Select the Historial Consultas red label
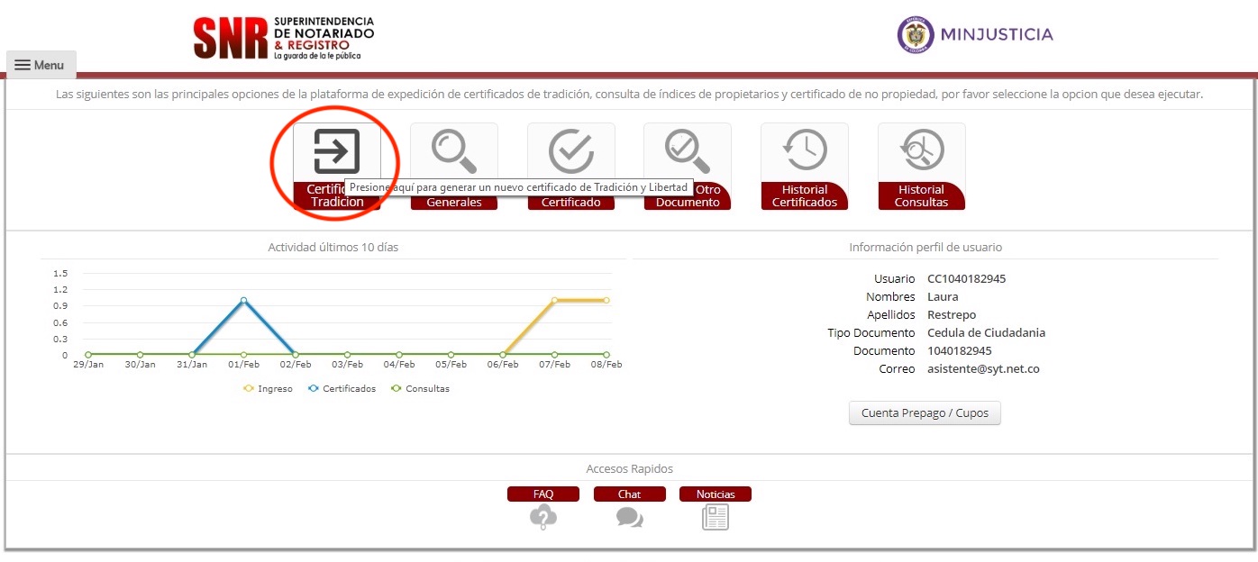The image size is (1258, 562). (x=921, y=195)
